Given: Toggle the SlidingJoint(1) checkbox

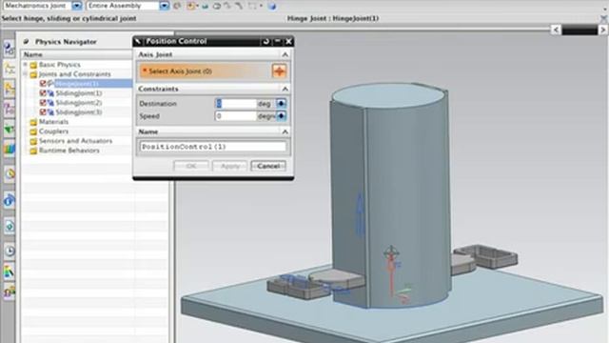Looking at the screenshot, I should pos(43,93).
